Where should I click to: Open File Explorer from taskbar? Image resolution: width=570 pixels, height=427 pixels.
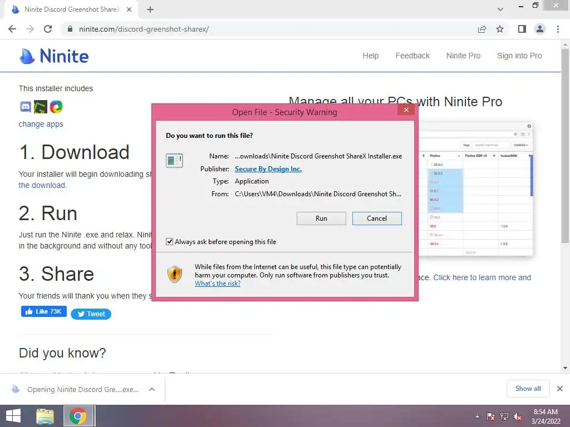(45, 416)
